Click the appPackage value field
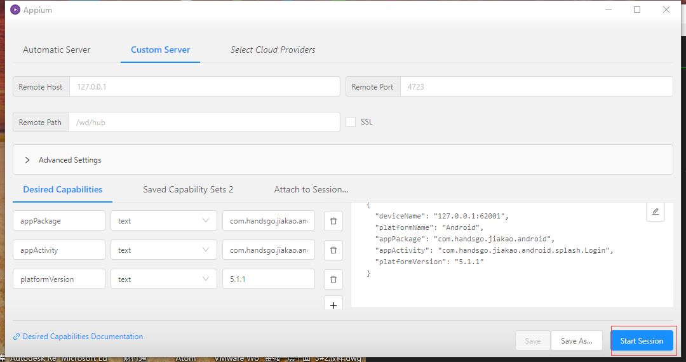 tap(269, 221)
